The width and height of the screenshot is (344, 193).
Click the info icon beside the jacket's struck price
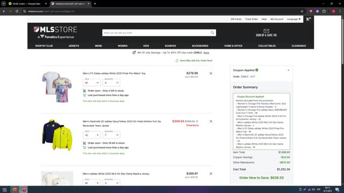click(x=197, y=121)
